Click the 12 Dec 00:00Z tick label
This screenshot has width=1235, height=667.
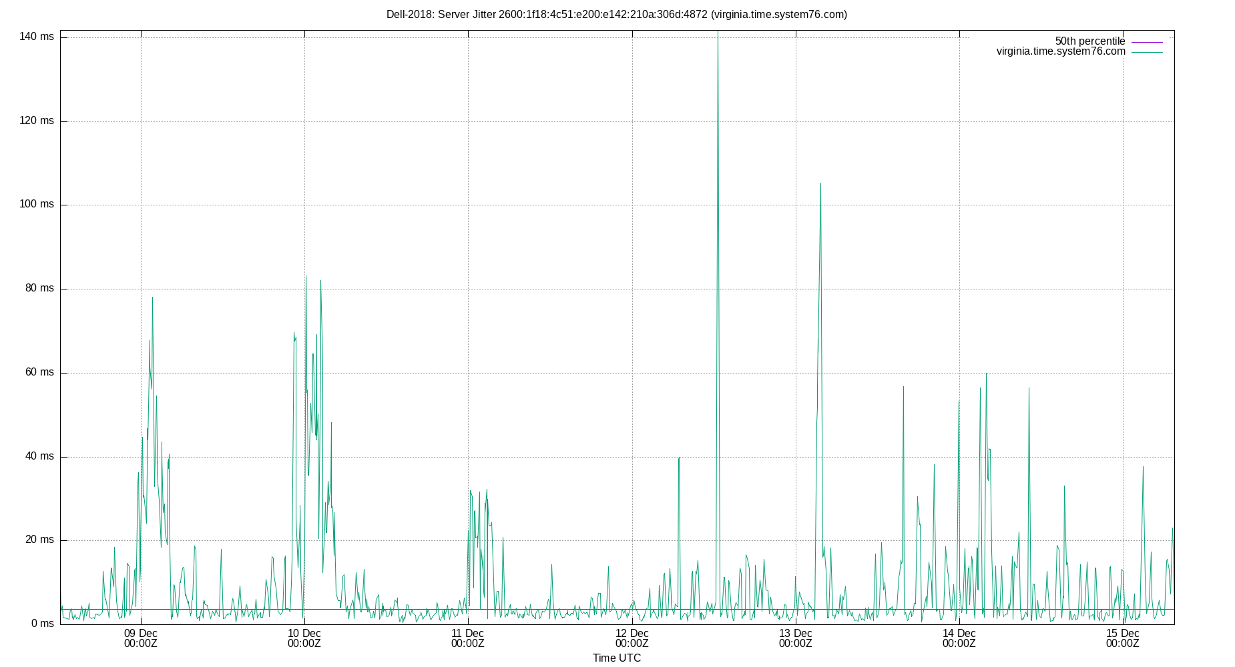pyautogui.click(x=633, y=639)
